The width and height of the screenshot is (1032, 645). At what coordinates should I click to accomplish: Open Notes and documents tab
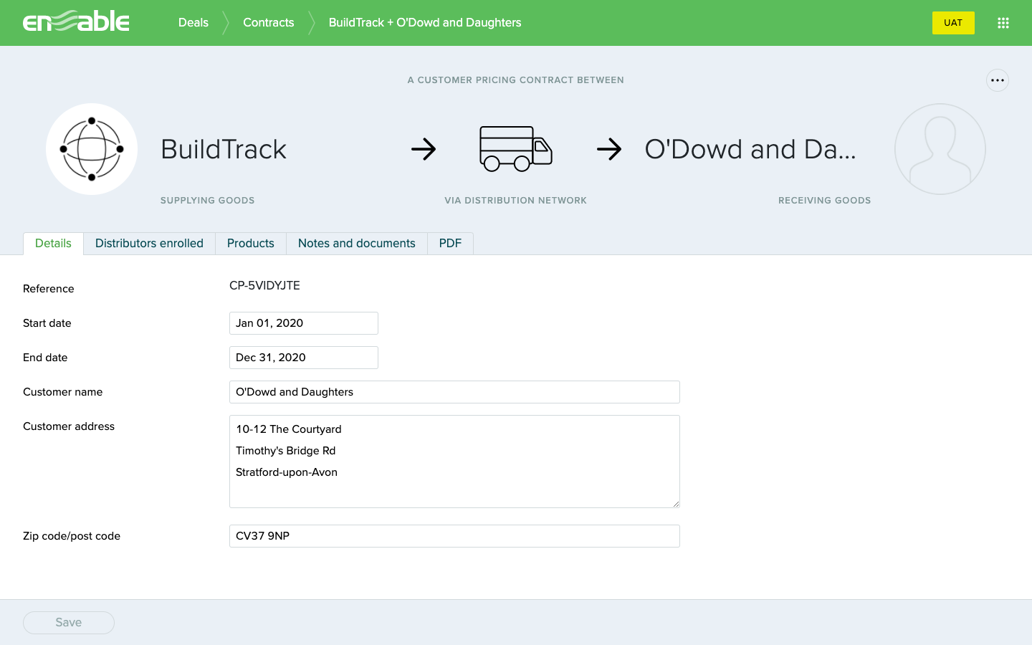point(357,244)
